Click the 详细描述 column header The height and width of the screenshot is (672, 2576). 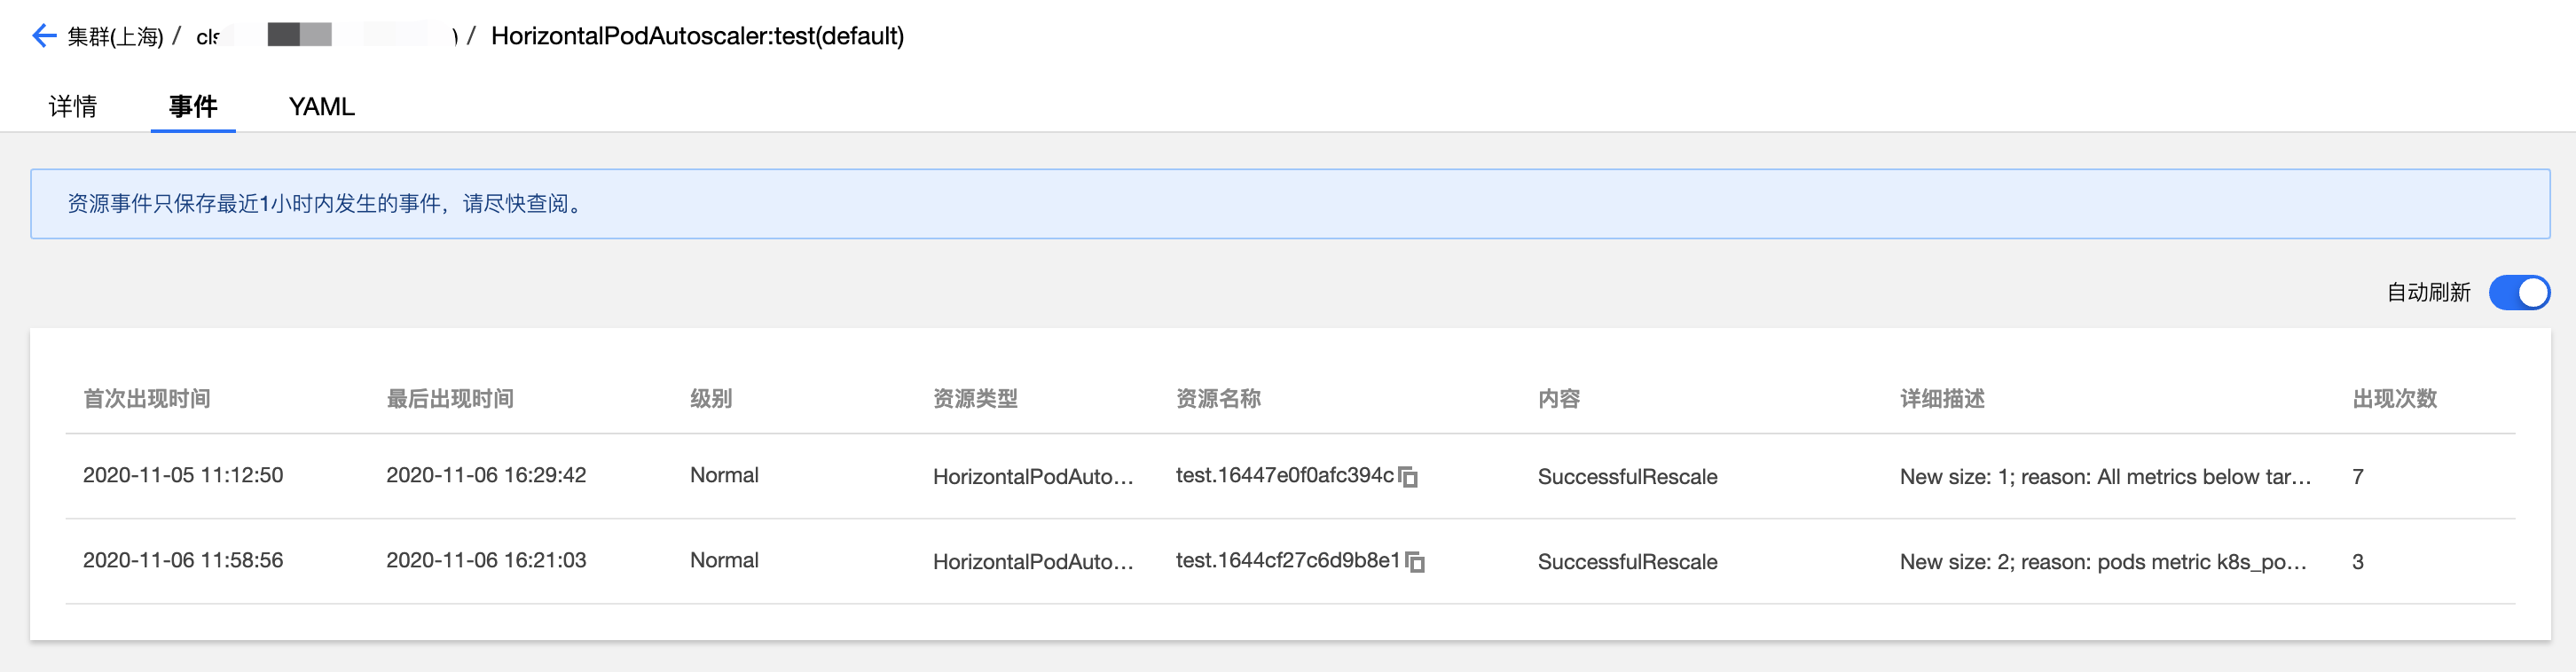(1942, 399)
